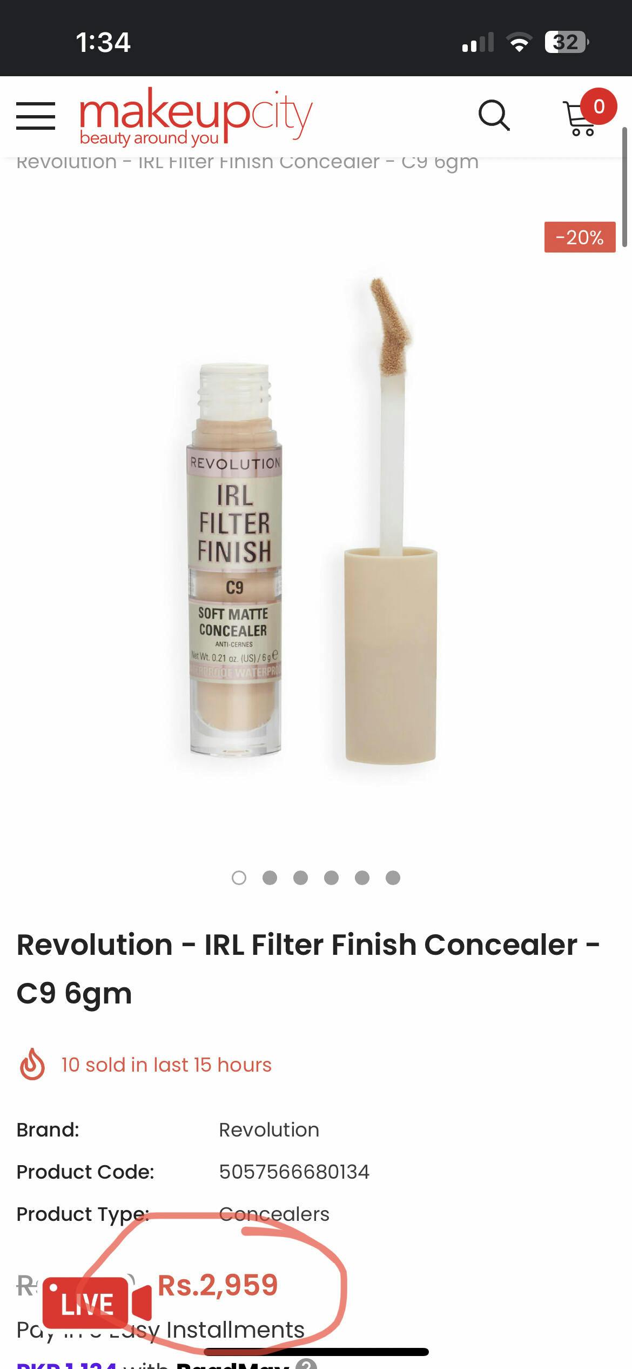Tap the Rs.2,959 sale price
632x1369 pixels.
pyautogui.click(x=218, y=1285)
